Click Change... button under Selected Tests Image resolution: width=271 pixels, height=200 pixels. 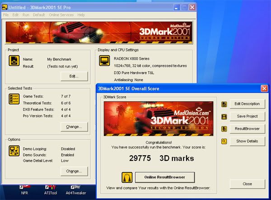click(x=74, y=127)
